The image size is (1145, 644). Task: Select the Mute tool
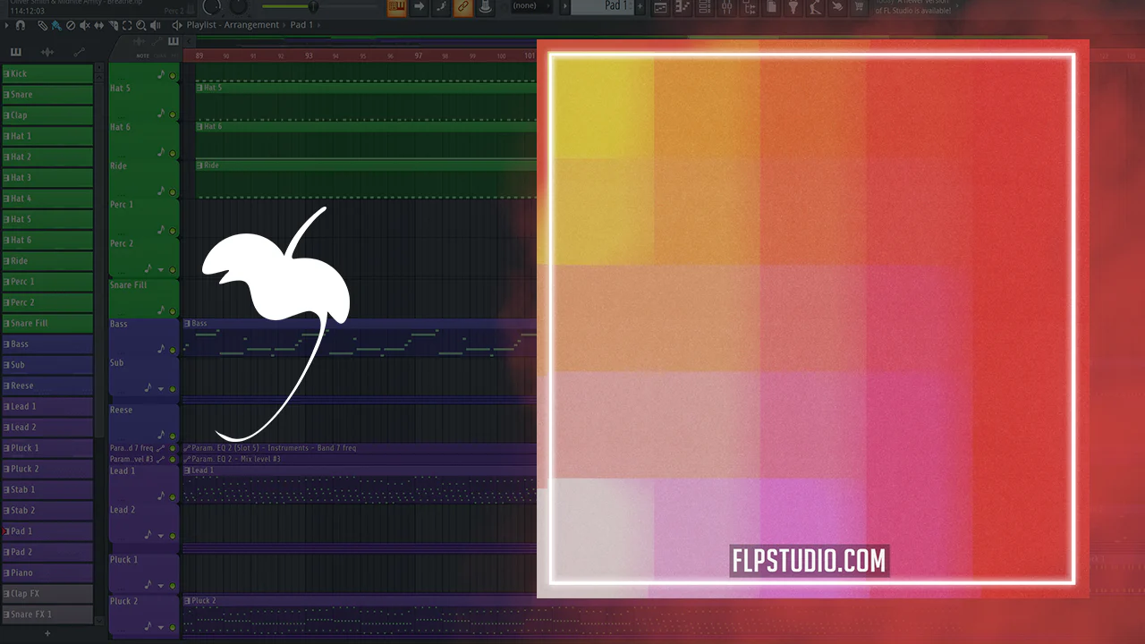point(84,25)
